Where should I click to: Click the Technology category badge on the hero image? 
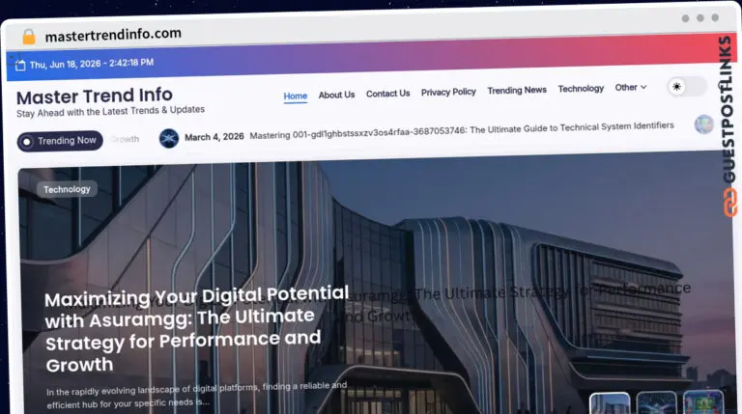68,189
